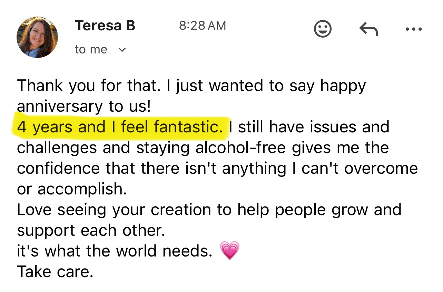Click the "anniversary to us!" text

coord(84,107)
